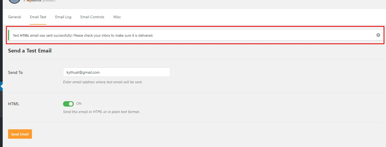Go to the Email Controls tab
The width and height of the screenshot is (386, 147).
(x=92, y=17)
